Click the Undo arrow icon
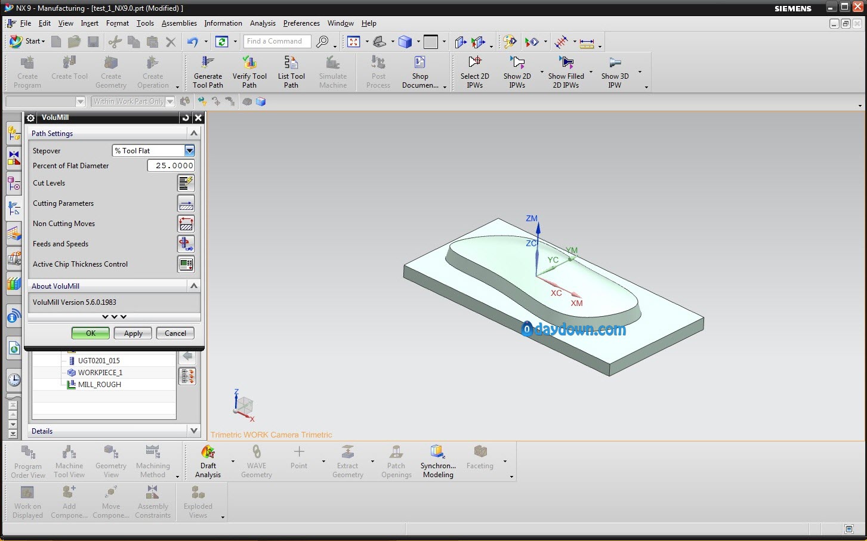867x541 pixels. click(x=192, y=42)
